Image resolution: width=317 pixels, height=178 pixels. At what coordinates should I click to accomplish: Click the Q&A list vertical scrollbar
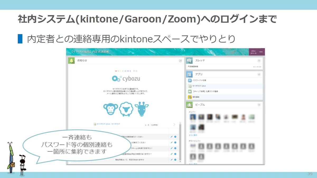point(180,142)
